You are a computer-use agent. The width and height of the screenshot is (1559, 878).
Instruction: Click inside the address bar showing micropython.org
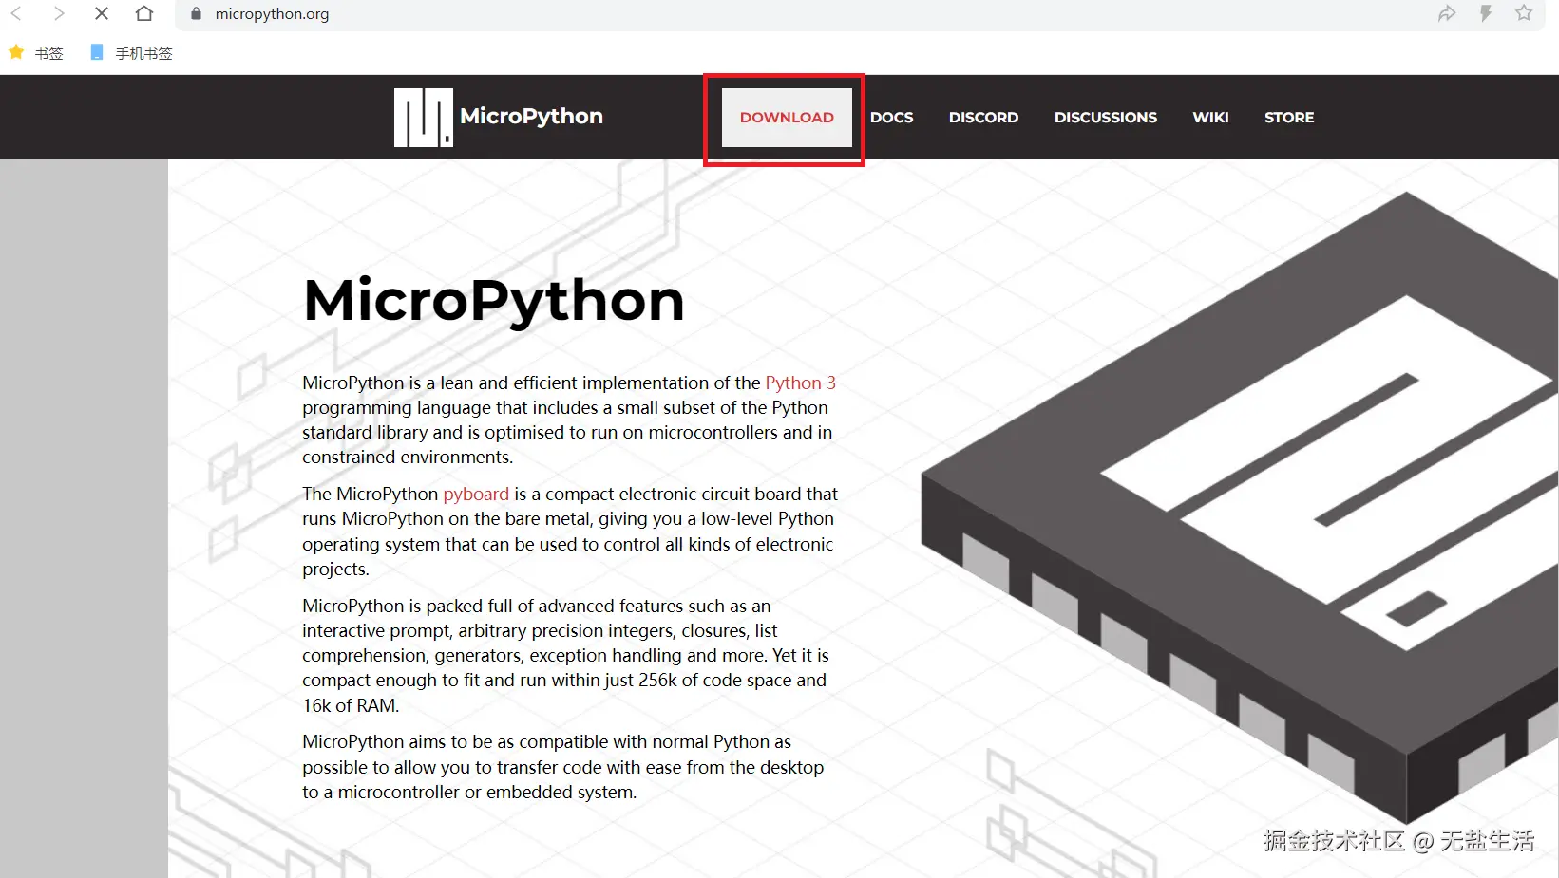(x=271, y=13)
